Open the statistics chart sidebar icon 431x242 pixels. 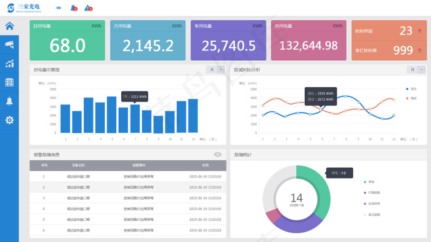(9, 63)
